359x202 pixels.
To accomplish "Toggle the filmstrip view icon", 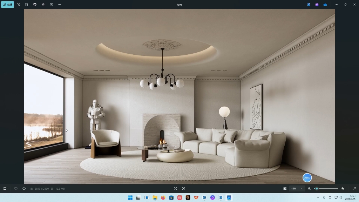I will coord(5,189).
